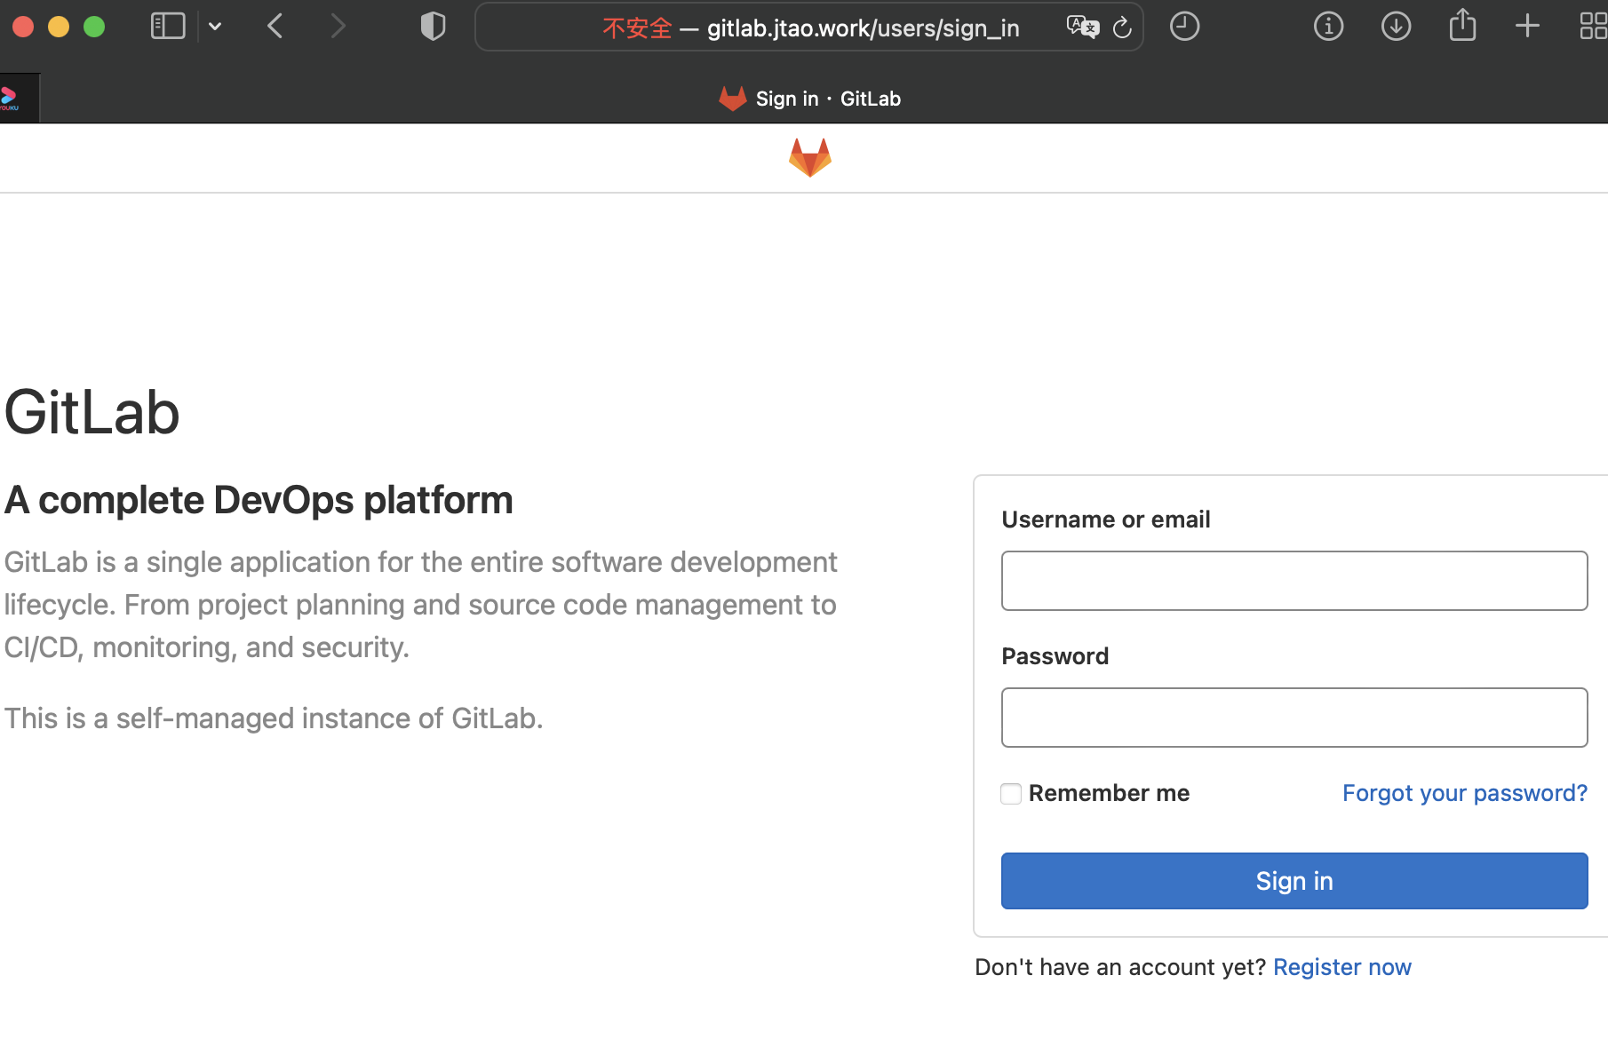
Task: Open the Forgot your password link
Action: 1464,793
